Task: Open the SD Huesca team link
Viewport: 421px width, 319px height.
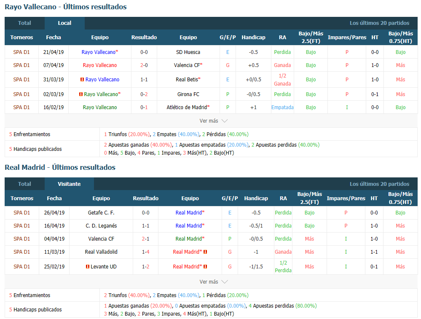Action: (x=188, y=52)
